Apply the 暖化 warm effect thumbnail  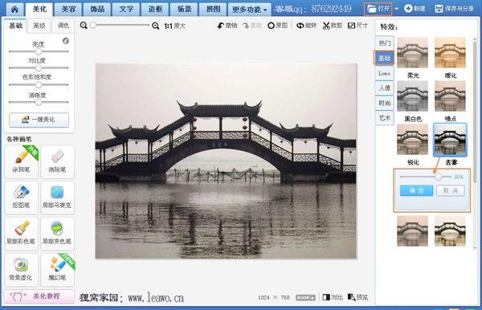point(450,52)
